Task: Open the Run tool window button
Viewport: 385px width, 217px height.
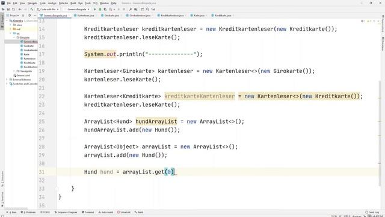Action: pos(11,212)
